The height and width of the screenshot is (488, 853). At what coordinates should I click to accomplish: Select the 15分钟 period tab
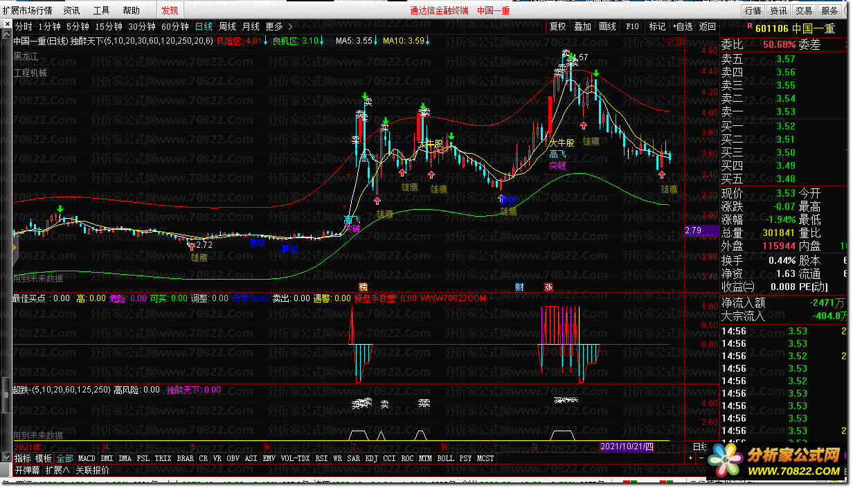[109, 27]
